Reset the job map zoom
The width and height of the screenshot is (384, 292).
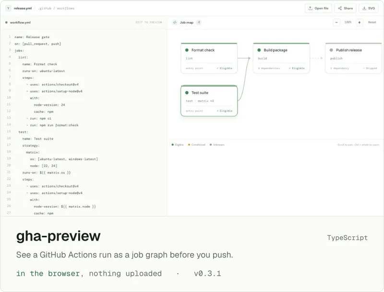(x=372, y=22)
